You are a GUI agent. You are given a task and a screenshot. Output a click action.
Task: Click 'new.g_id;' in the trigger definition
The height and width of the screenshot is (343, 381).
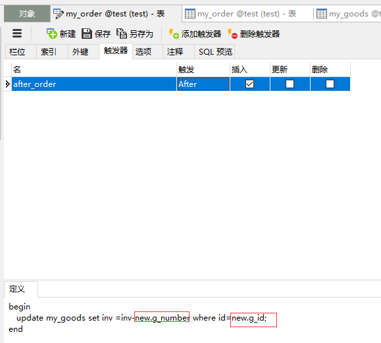[249, 318]
